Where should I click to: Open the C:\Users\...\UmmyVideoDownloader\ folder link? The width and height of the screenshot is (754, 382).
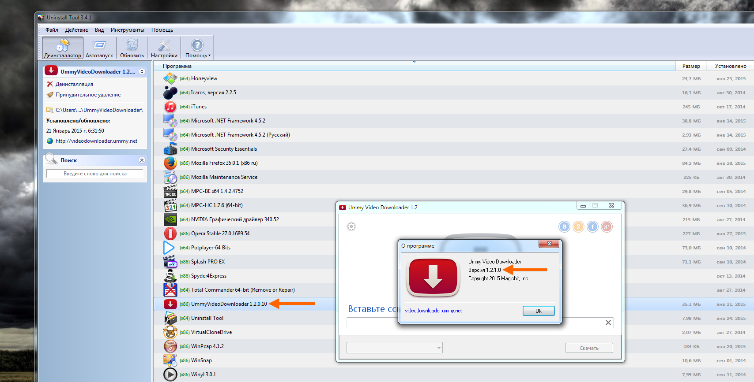pos(99,110)
